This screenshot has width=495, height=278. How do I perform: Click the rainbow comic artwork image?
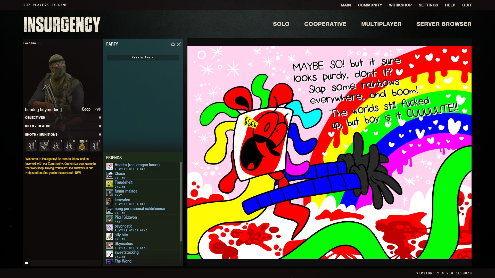pos(329,152)
